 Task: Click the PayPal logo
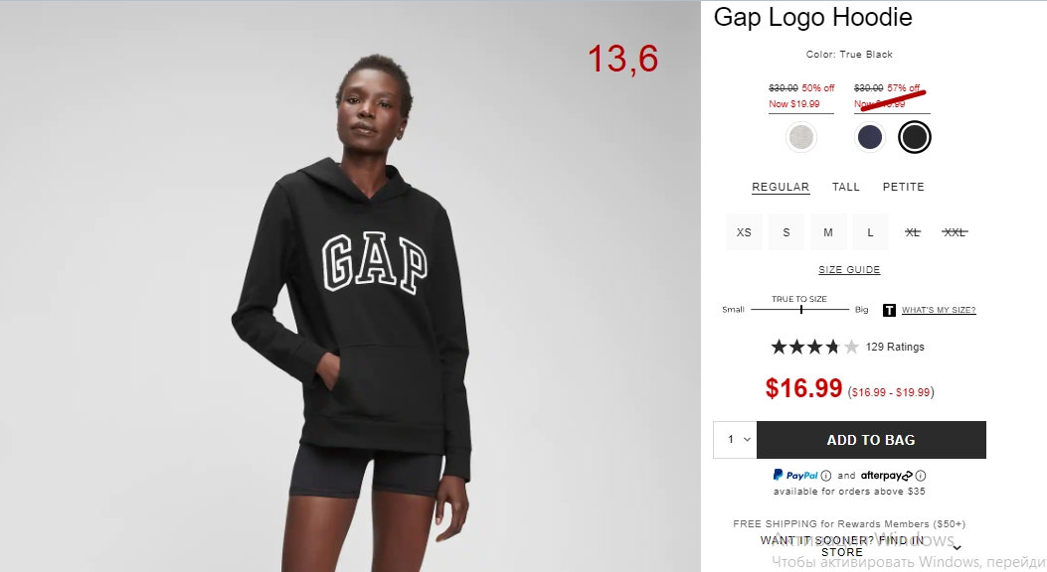coord(795,475)
